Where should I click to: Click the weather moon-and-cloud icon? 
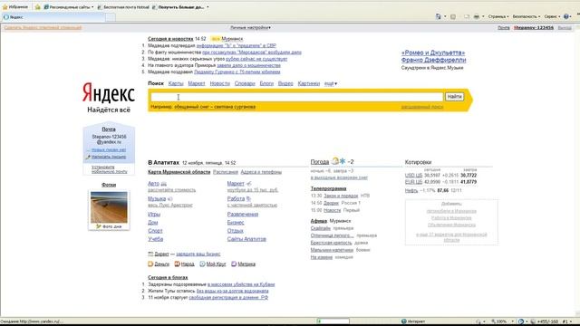click(335, 161)
